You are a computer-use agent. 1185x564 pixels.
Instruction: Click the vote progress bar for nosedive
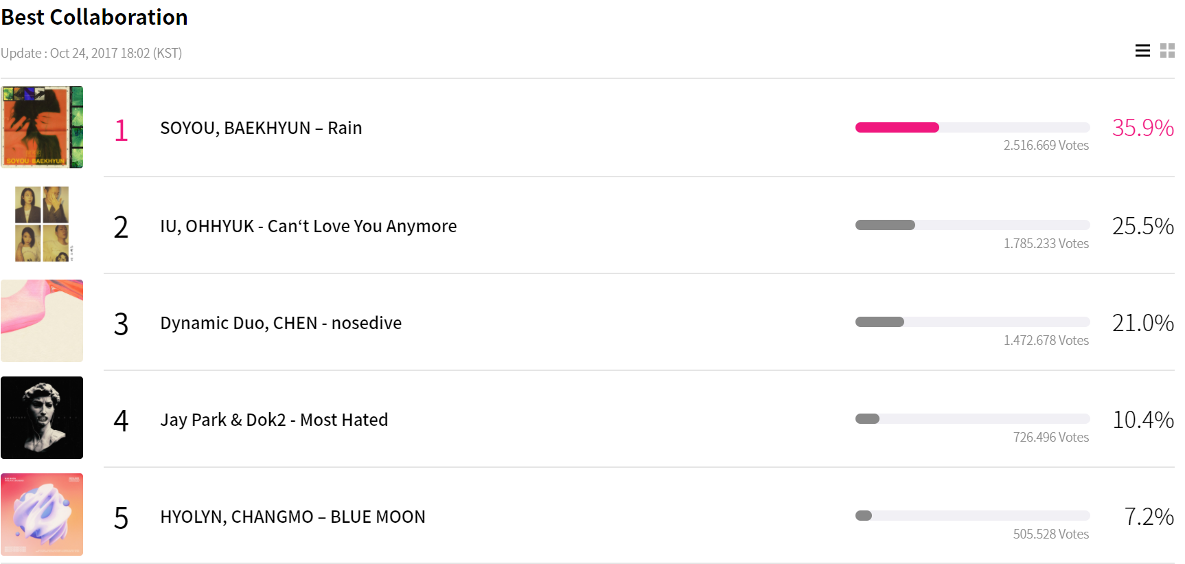coord(971,322)
